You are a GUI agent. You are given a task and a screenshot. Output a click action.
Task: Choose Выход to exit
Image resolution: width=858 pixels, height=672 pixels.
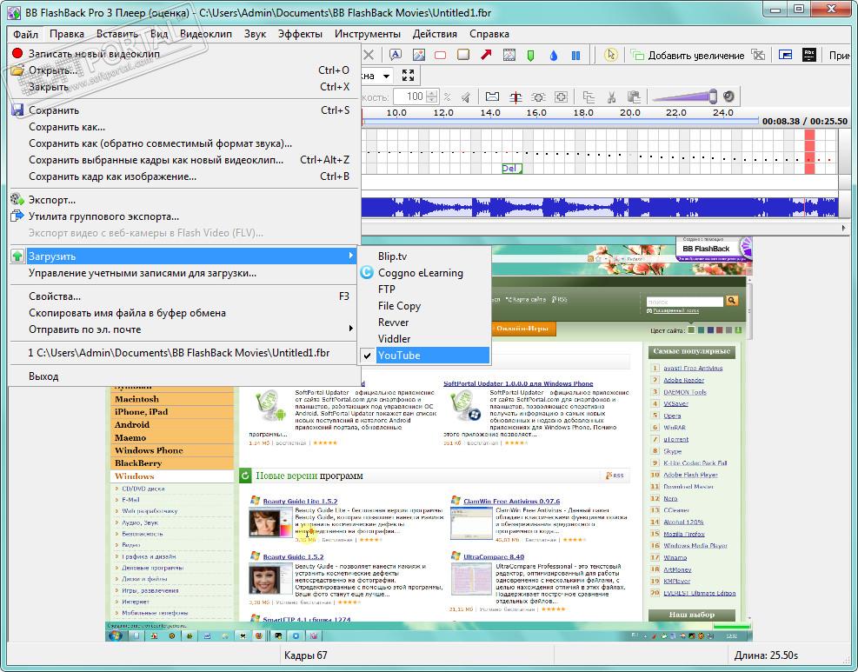184,376
